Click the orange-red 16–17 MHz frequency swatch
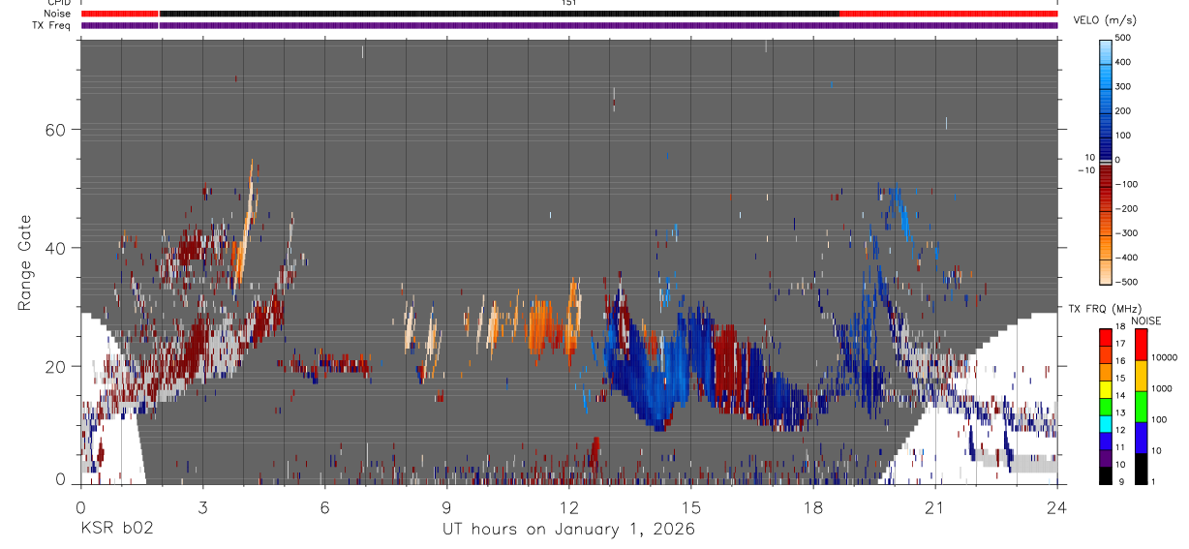The height and width of the screenshot is (549, 1189). point(1106,355)
